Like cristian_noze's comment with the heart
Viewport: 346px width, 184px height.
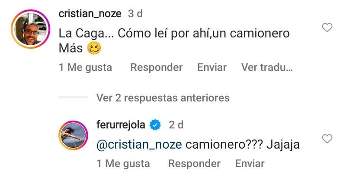click(328, 28)
